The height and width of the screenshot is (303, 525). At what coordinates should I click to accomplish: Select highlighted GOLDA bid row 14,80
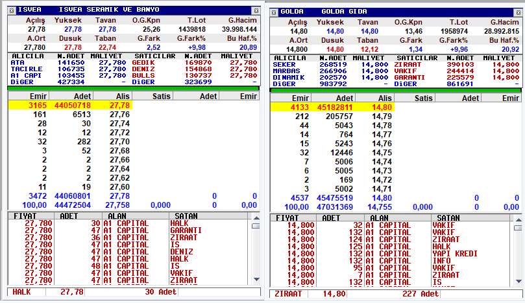point(332,107)
